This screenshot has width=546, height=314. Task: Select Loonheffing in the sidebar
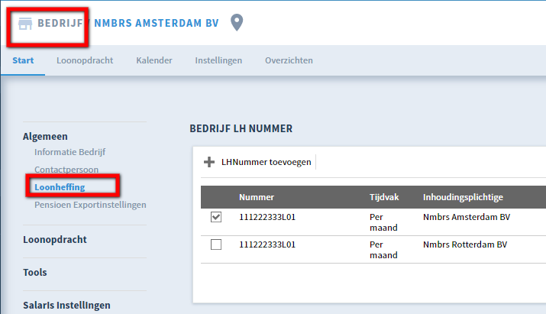(x=60, y=187)
